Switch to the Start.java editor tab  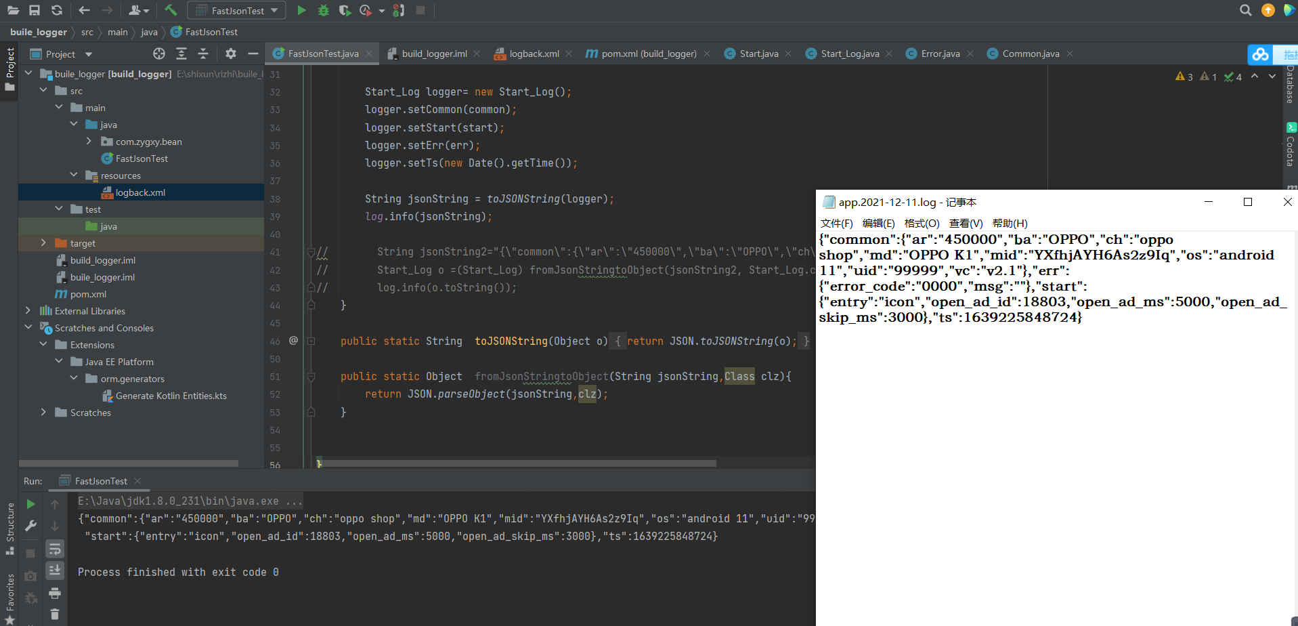(759, 54)
